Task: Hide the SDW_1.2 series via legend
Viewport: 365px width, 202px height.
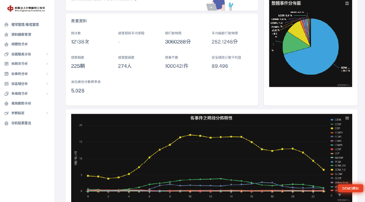Action: tap(338, 170)
